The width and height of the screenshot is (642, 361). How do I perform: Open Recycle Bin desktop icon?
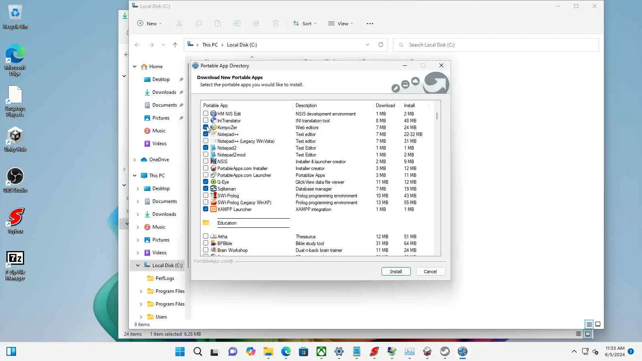pos(15,17)
